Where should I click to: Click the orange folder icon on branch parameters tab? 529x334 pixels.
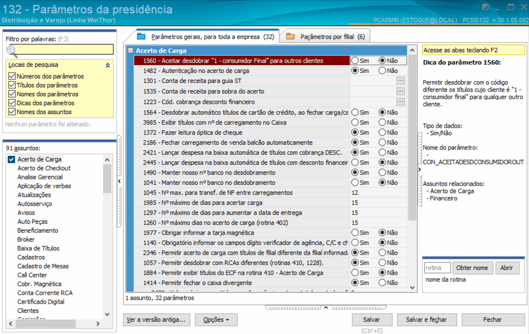(290, 36)
